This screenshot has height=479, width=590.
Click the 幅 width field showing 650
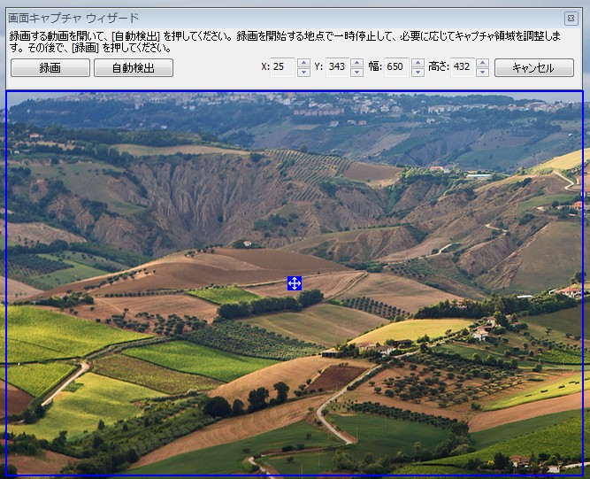pos(396,67)
